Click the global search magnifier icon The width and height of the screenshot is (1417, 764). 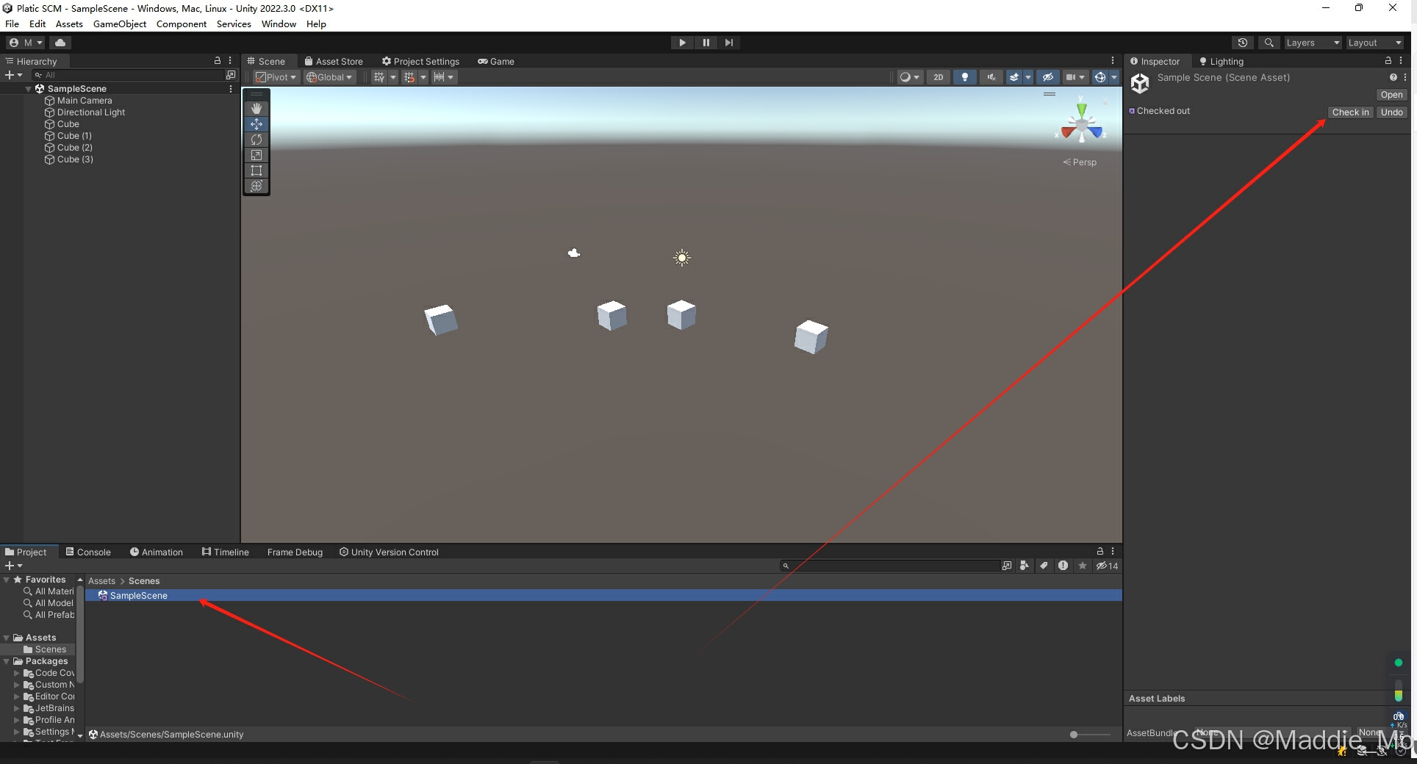(1269, 43)
